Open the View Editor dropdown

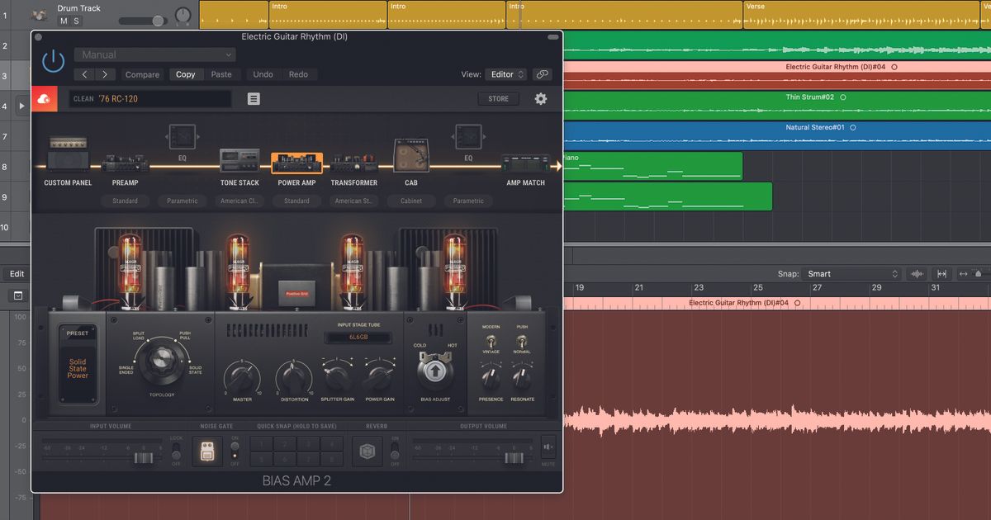pyautogui.click(x=505, y=73)
